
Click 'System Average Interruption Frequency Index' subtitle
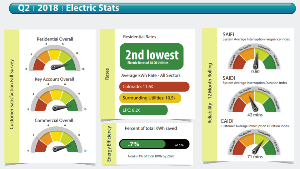click(256, 39)
